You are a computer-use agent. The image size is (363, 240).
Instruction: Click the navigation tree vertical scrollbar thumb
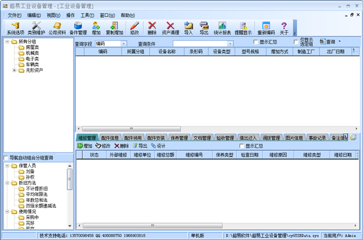(70, 179)
